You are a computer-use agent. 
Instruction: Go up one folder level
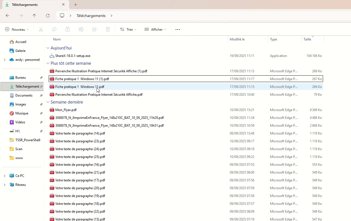tap(34, 16)
